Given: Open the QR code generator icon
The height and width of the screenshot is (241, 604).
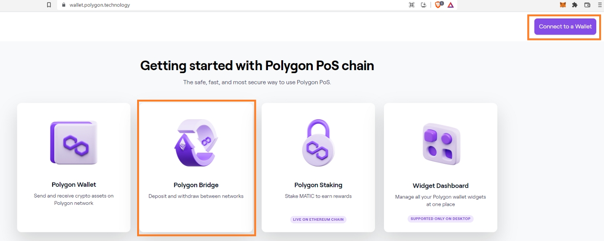Looking at the screenshot, I should [412, 5].
